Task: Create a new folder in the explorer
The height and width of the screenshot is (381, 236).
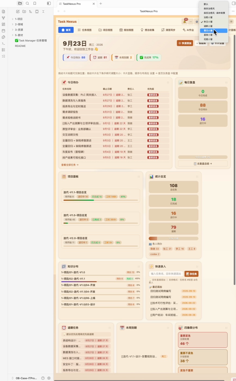Action: pos(24,11)
